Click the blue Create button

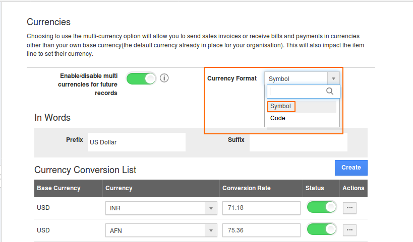[351, 168]
